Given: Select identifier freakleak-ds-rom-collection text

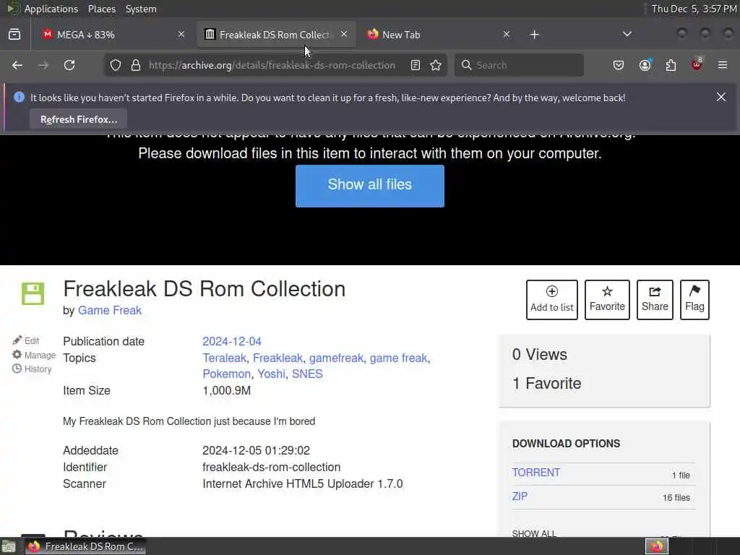Looking at the screenshot, I should coord(272,468).
